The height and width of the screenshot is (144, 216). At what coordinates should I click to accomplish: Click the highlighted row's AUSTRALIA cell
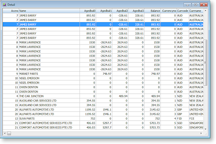[x=196, y=25]
